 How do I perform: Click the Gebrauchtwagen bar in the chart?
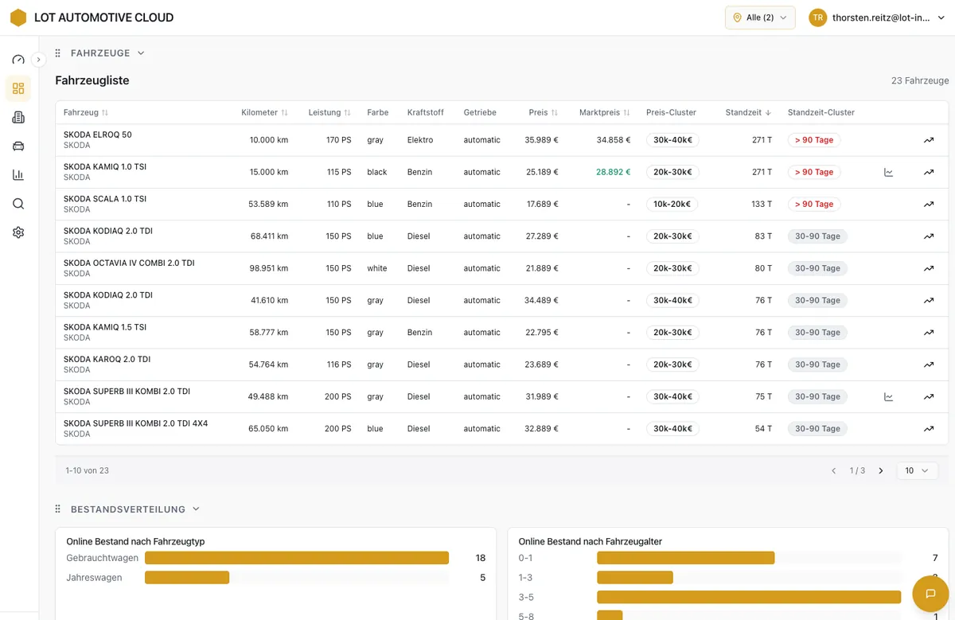click(x=296, y=558)
